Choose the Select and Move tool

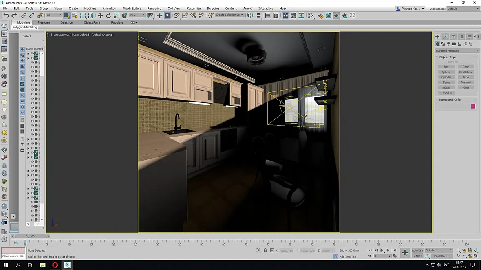pyautogui.click(x=100, y=15)
